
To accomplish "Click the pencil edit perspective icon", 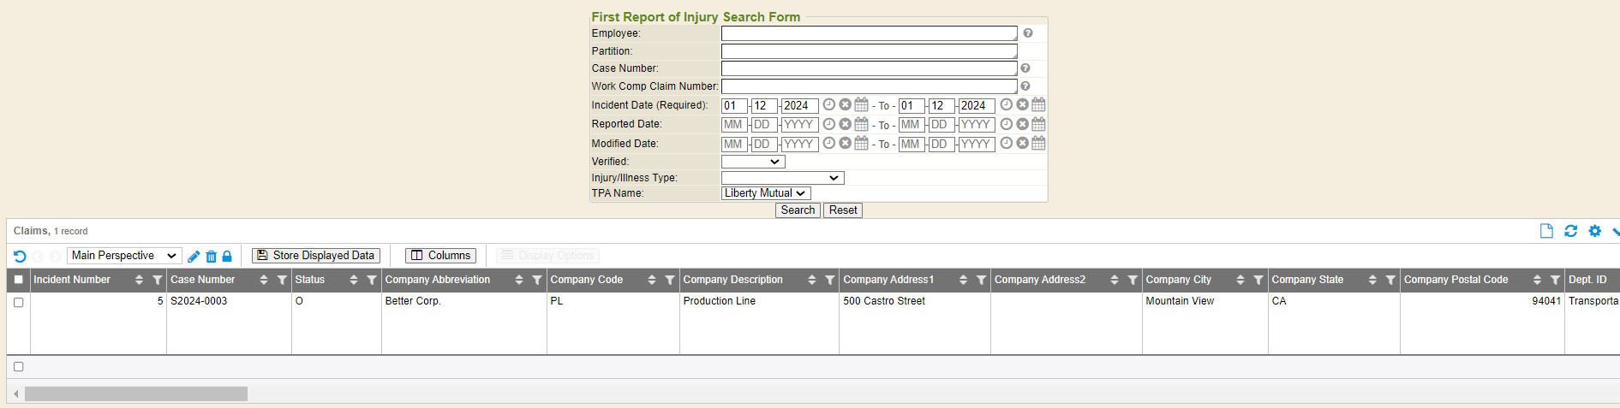I will 194,257.
